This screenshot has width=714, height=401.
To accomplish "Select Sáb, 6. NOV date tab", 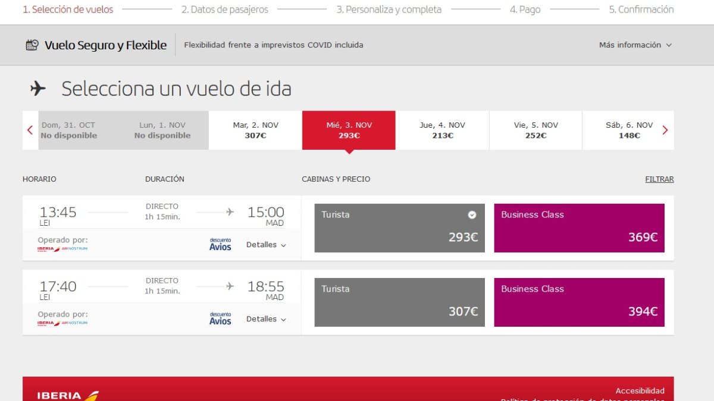I will [x=629, y=130].
